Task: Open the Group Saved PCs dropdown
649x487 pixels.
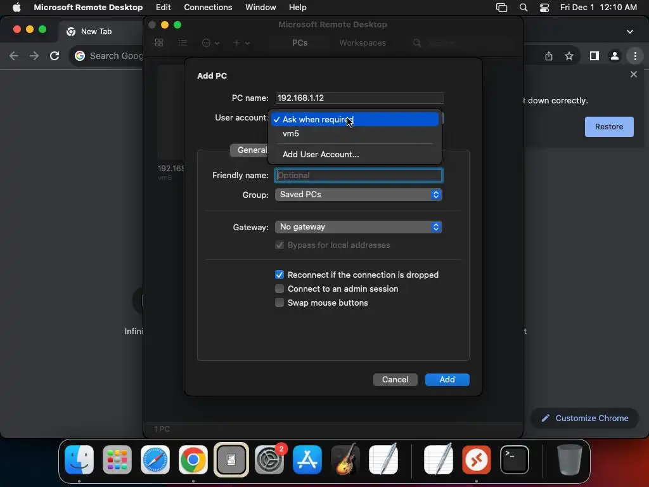Action: pyautogui.click(x=359, y=195)
